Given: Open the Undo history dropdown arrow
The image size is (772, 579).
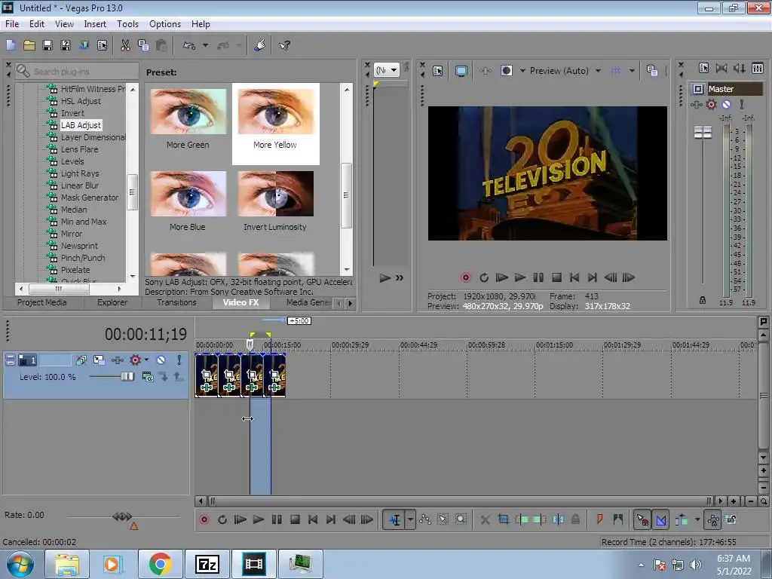Looking at the screenshot, I should [x=205, y=45].
